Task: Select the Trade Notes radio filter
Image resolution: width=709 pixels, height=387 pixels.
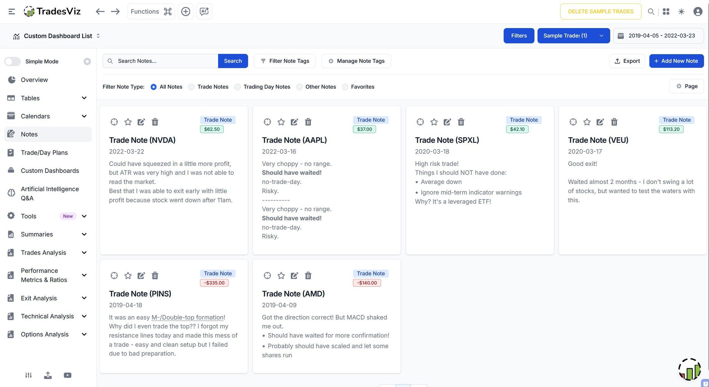Action: click(x=191, y=87)
